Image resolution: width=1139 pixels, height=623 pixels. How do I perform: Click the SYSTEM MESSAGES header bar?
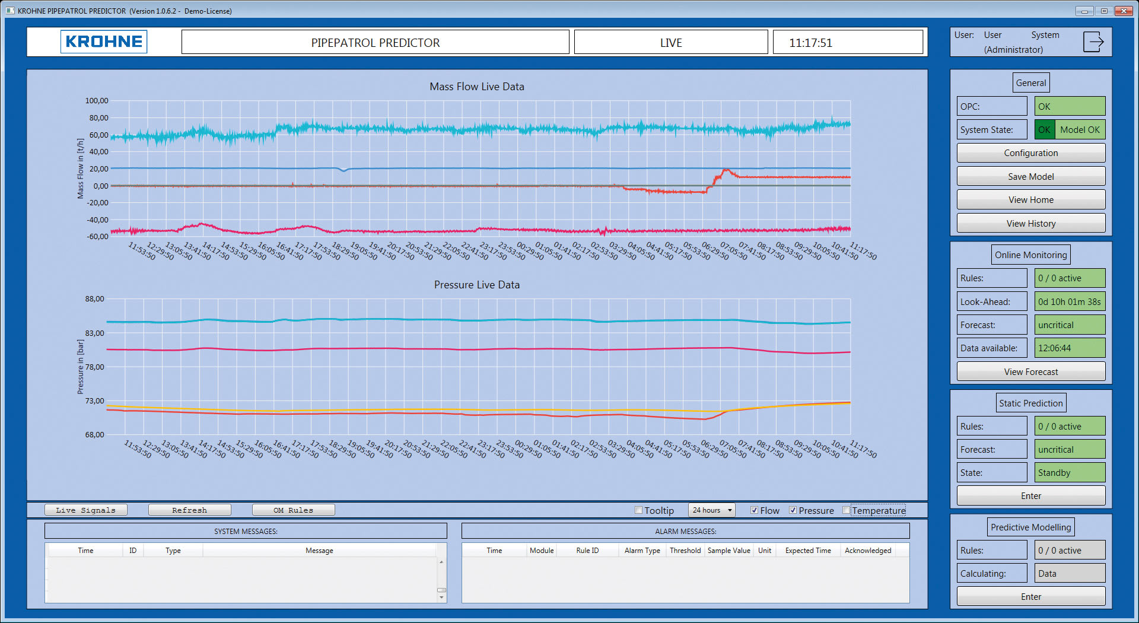tap(246, 532)
